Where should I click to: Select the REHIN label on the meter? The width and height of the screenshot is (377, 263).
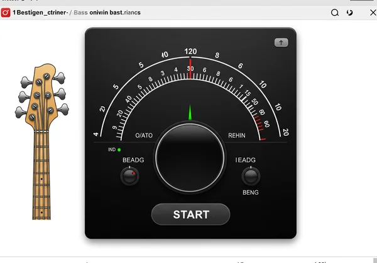pos(237,135)
